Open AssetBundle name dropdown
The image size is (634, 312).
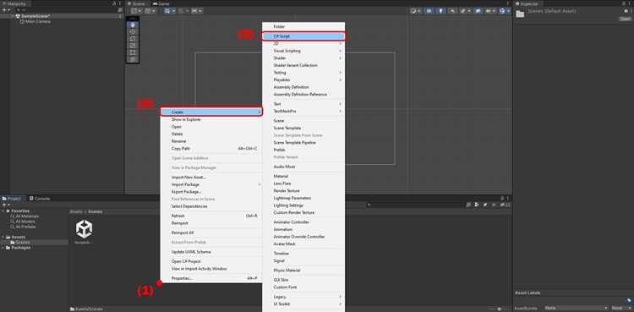(577, 308)
